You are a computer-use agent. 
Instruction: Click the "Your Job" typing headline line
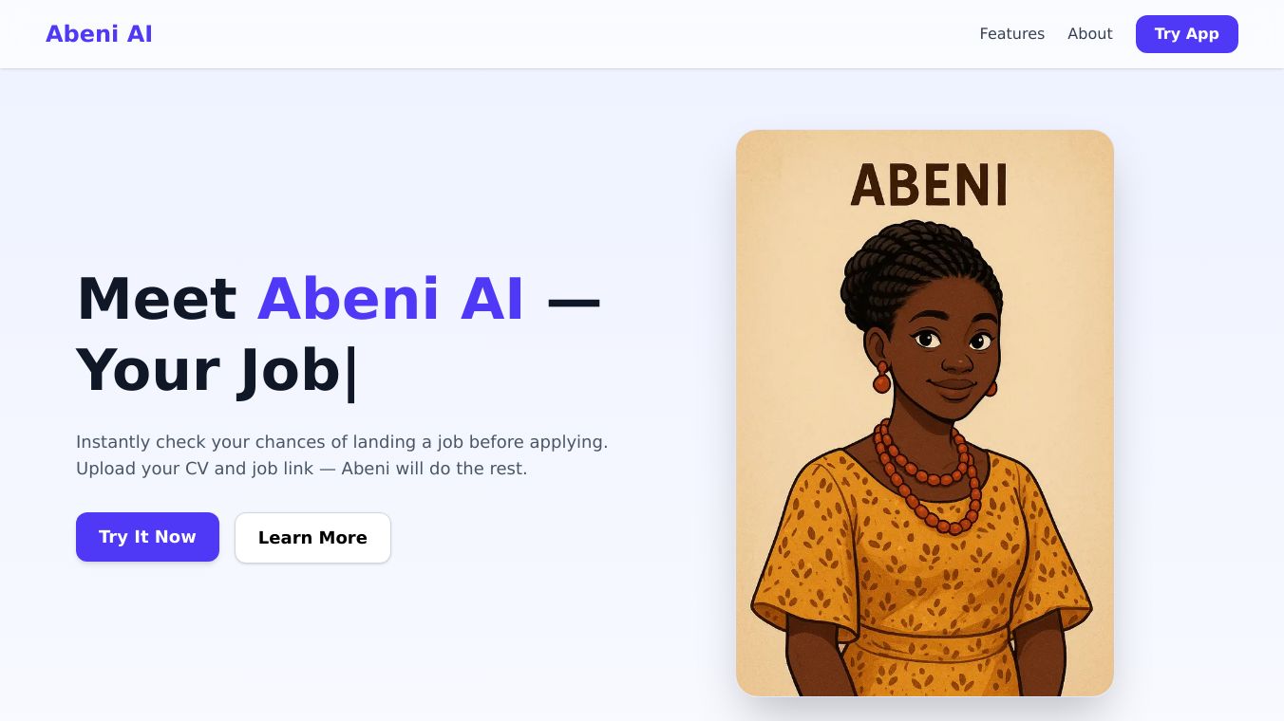click(x=208, y=370)
